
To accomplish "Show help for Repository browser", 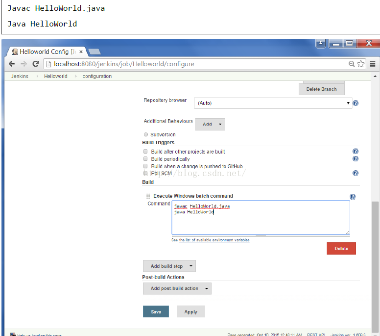I will (x=356, y=103).
